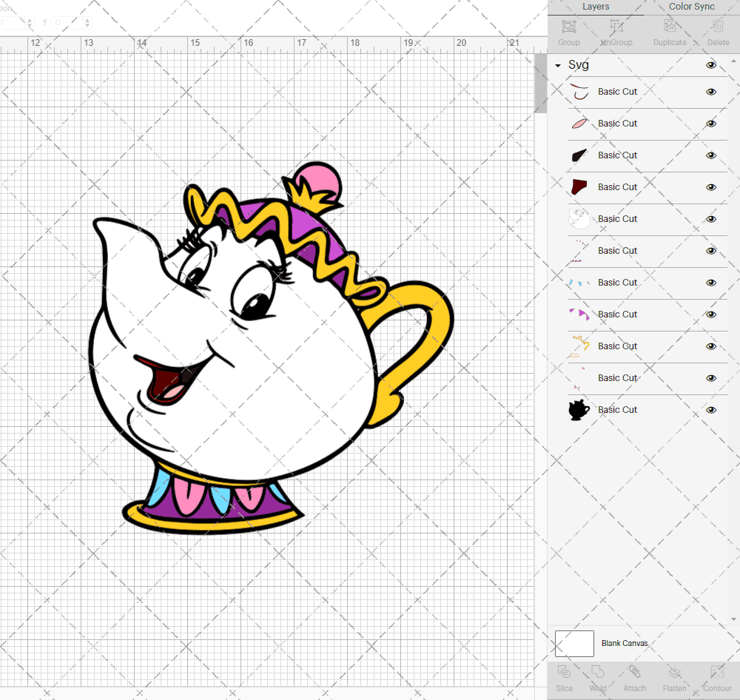Hide the red mouth outline layer
Viewport: 740px width, 700px height.
point(710,92)
